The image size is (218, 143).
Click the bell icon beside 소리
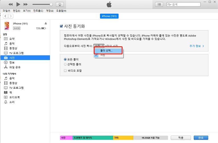point(6,102)
